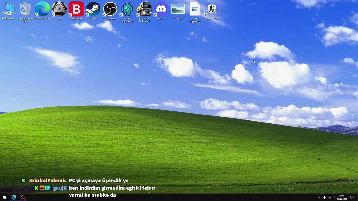This screenshot has width=358, height=201.
Task: Select the Microsoft Edge desktop shortcut
Action: point(42,11)
